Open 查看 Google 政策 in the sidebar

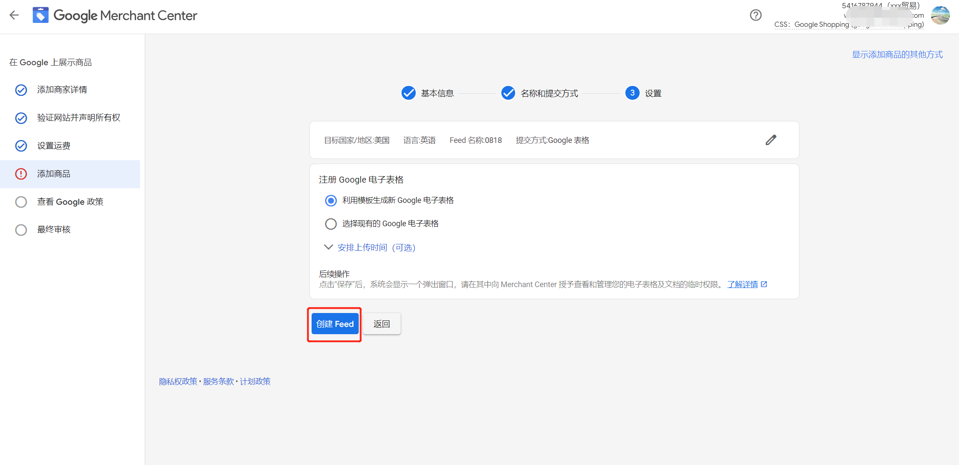point(70,202)
